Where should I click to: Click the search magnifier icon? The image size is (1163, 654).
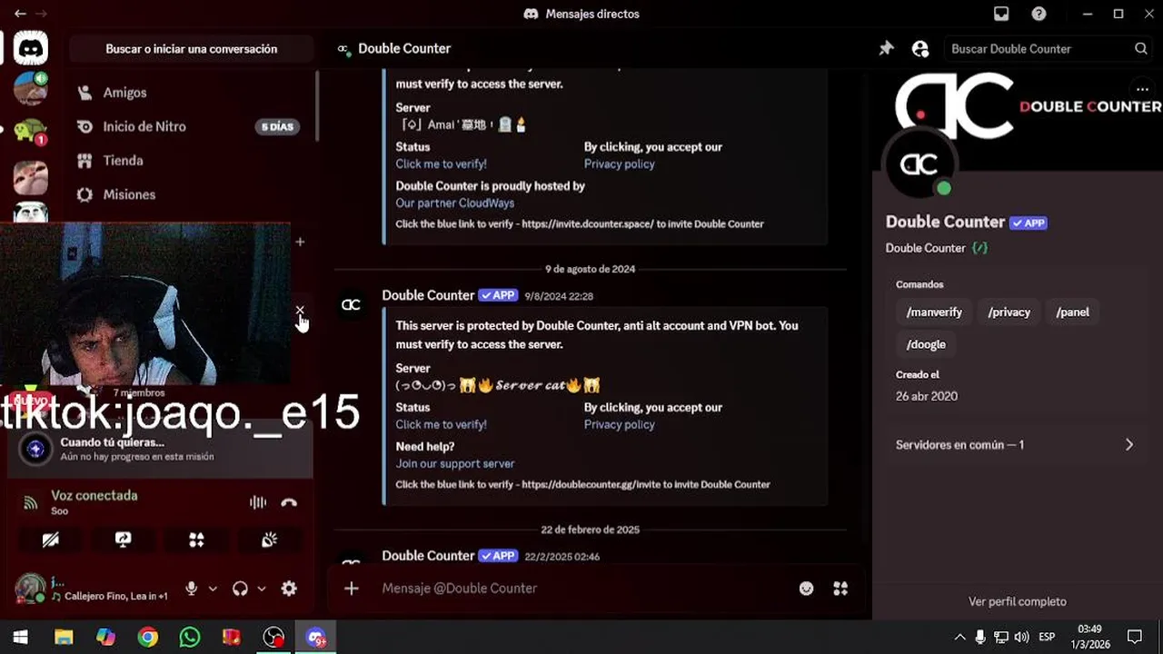(1141, 49)
